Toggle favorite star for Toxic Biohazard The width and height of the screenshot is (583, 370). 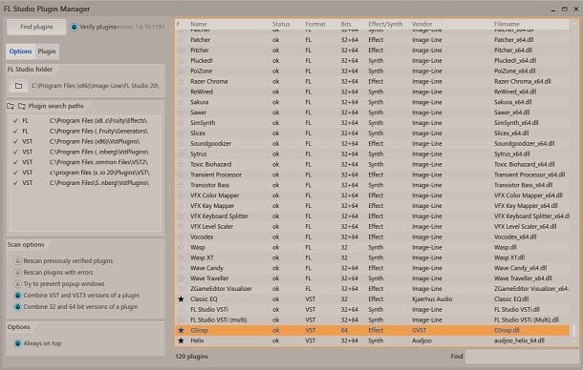(181, 164)
